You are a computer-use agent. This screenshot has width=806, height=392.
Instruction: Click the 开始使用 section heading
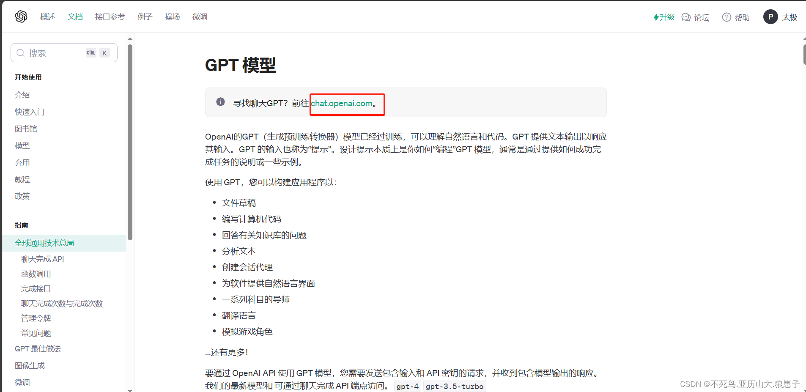pyautogui.click(x=28, y=77)
